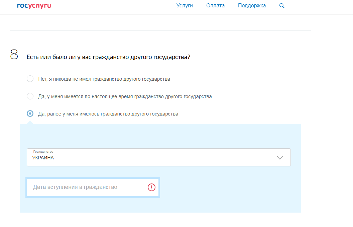Viewport: 353px width, 227px height.
Task: Open the Поддержка page
Action: [x=252, y=6]
